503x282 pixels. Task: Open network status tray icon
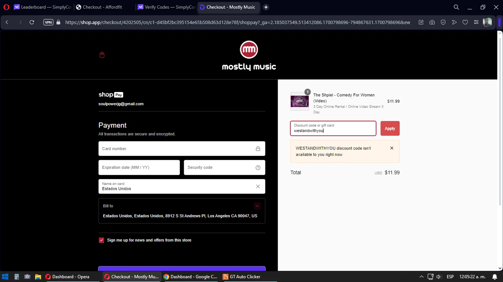click(431, 277)
